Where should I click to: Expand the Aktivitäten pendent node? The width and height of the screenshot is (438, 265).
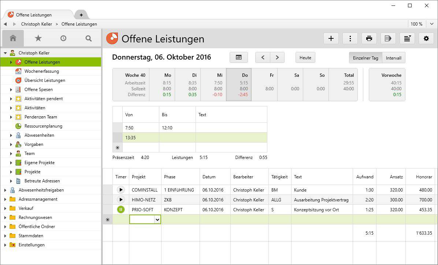coord(11,99)
